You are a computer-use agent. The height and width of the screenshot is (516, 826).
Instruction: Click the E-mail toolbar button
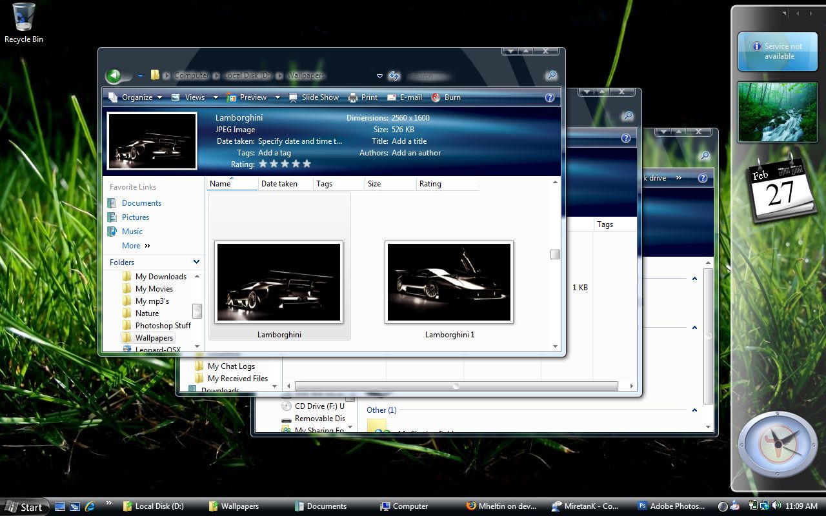[404, 97]
